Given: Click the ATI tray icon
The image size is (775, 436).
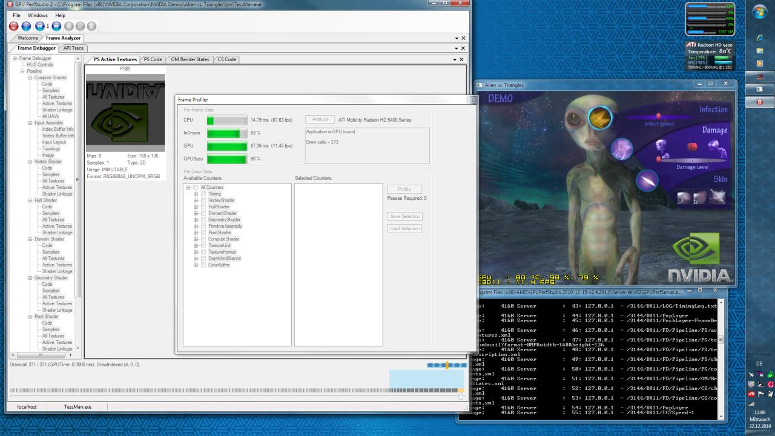Looking at the screenshot, I should click(x=753, y=394).
